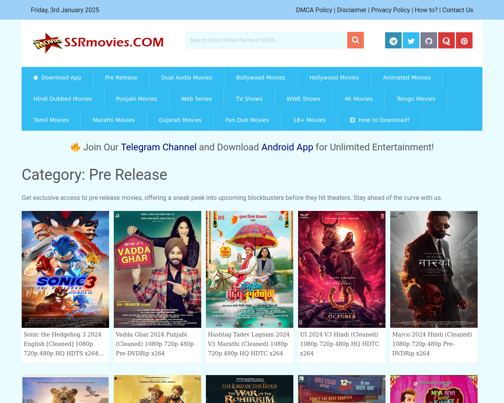Open War of the Rohirrim poster

pos(250,389)
